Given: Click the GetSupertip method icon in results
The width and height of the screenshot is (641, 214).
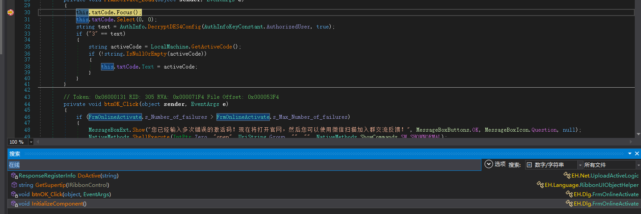Looking at the screenshot, I should [14, 185].
